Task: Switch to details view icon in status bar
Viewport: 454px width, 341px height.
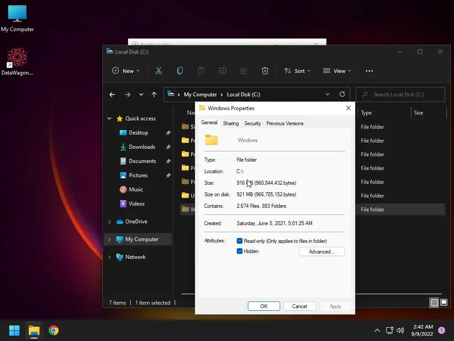Action: (434, 303)
